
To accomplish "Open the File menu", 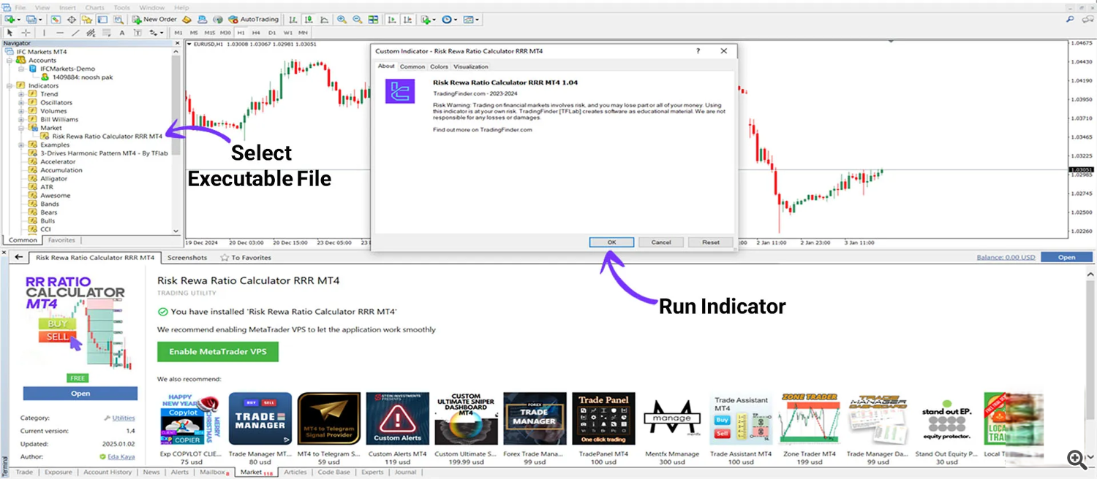I will click(20, 7).
